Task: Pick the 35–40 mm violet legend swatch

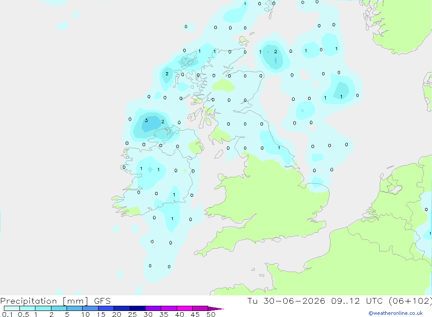Action: pyautogui.click(x=168, y=308)
